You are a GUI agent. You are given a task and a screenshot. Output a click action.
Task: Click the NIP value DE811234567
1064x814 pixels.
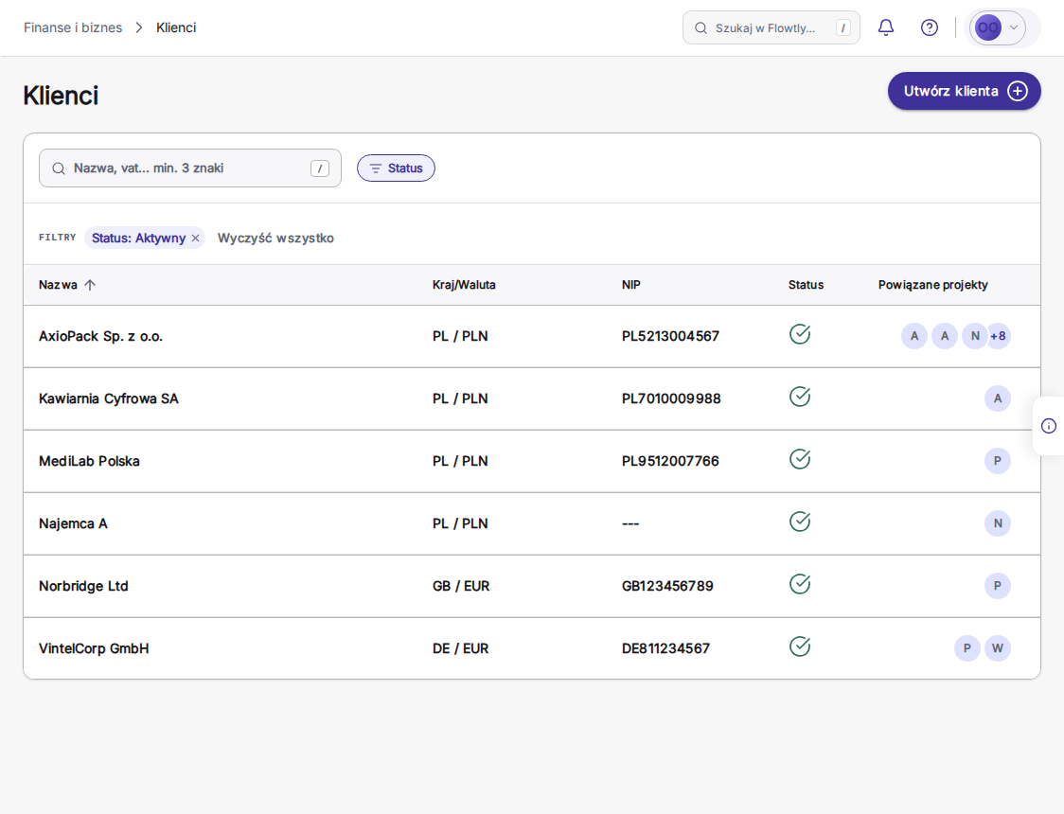click(665, 648)
